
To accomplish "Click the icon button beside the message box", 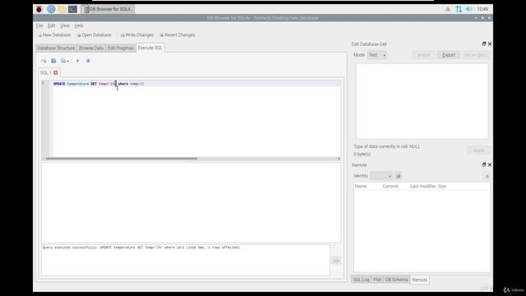I will 336,260.
